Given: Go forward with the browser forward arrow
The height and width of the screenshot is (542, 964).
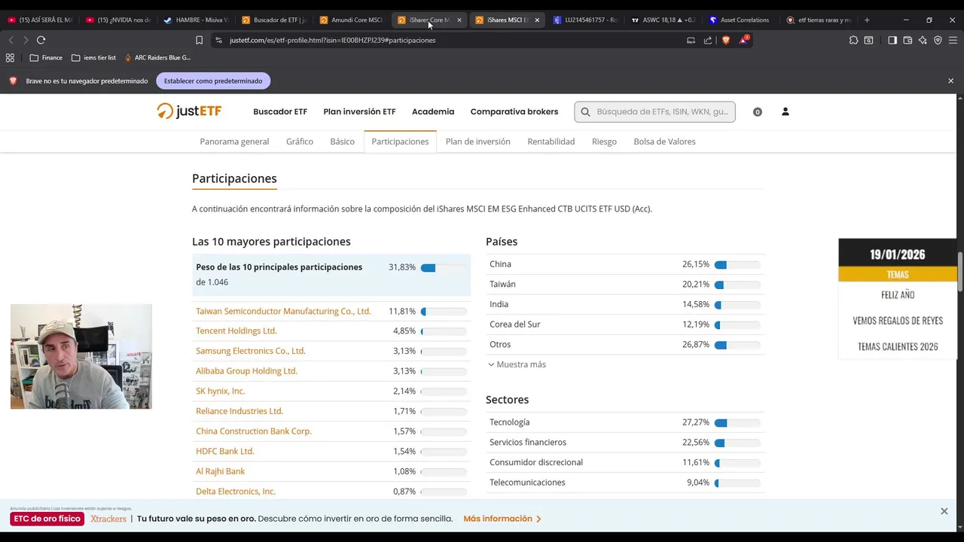Looking at the screenshot, I should click(x=25, y=40).
